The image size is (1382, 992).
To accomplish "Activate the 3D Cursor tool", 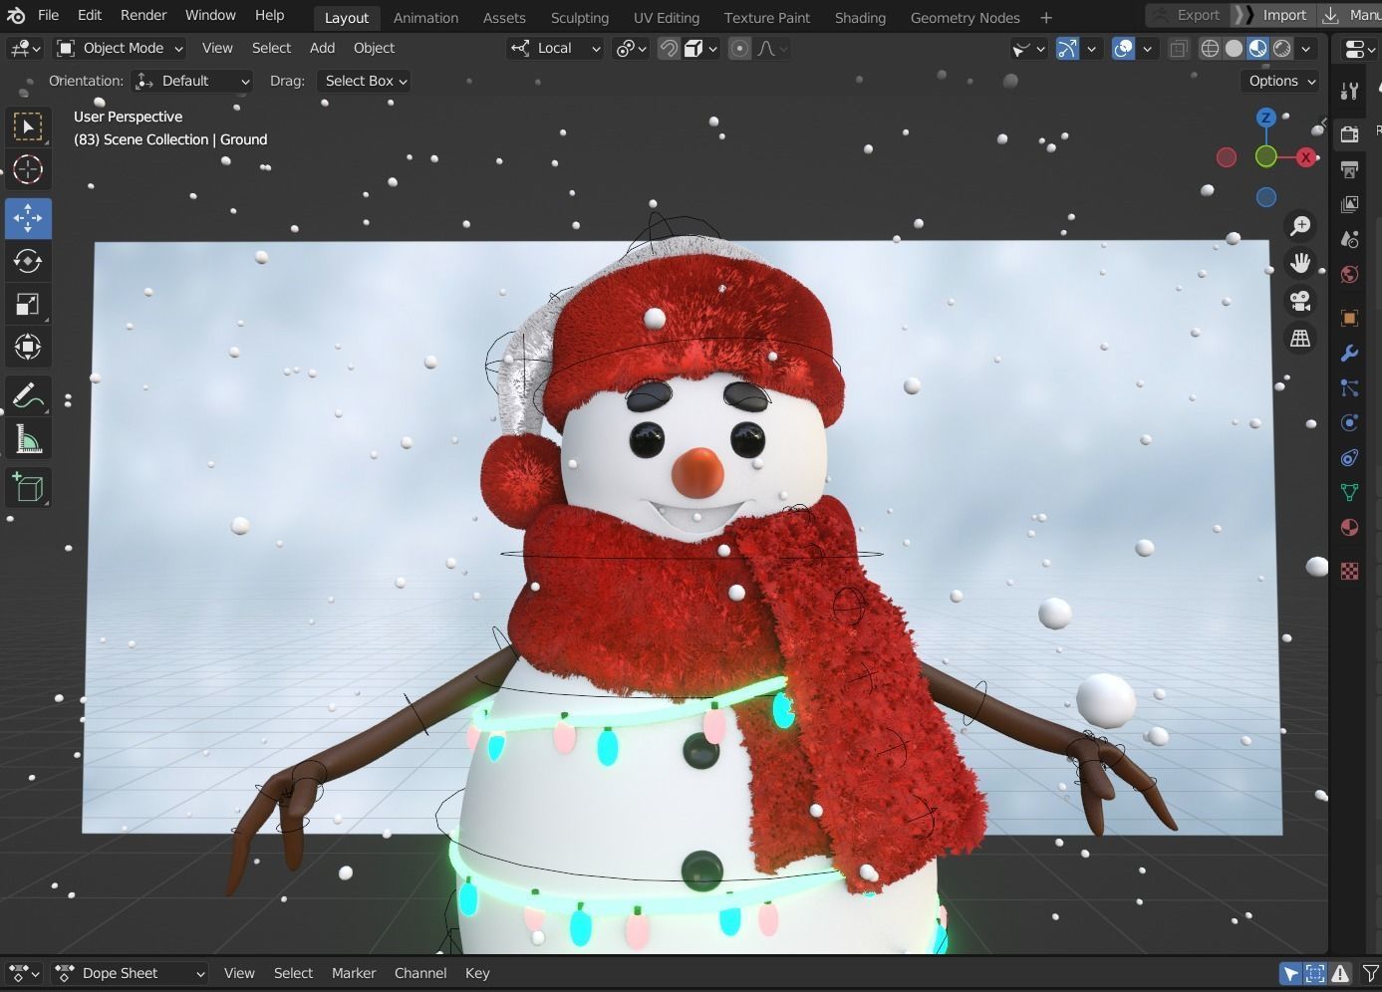I will coord(28,169).
